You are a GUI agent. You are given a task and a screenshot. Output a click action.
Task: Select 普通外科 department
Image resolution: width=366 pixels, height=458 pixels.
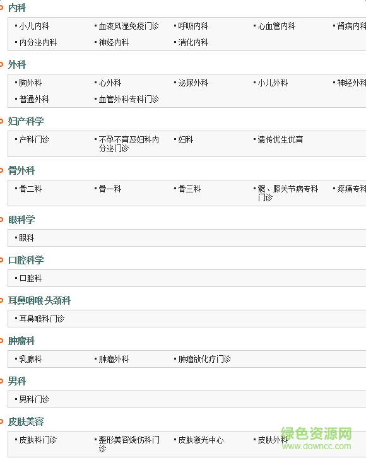click(34, 99)
